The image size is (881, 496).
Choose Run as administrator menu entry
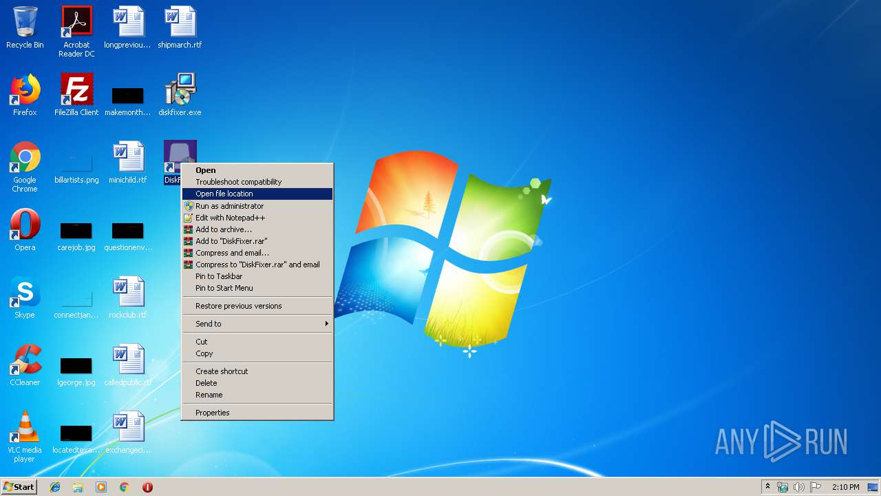(x=257, y=206)
